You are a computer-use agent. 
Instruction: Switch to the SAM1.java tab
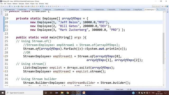47,9
